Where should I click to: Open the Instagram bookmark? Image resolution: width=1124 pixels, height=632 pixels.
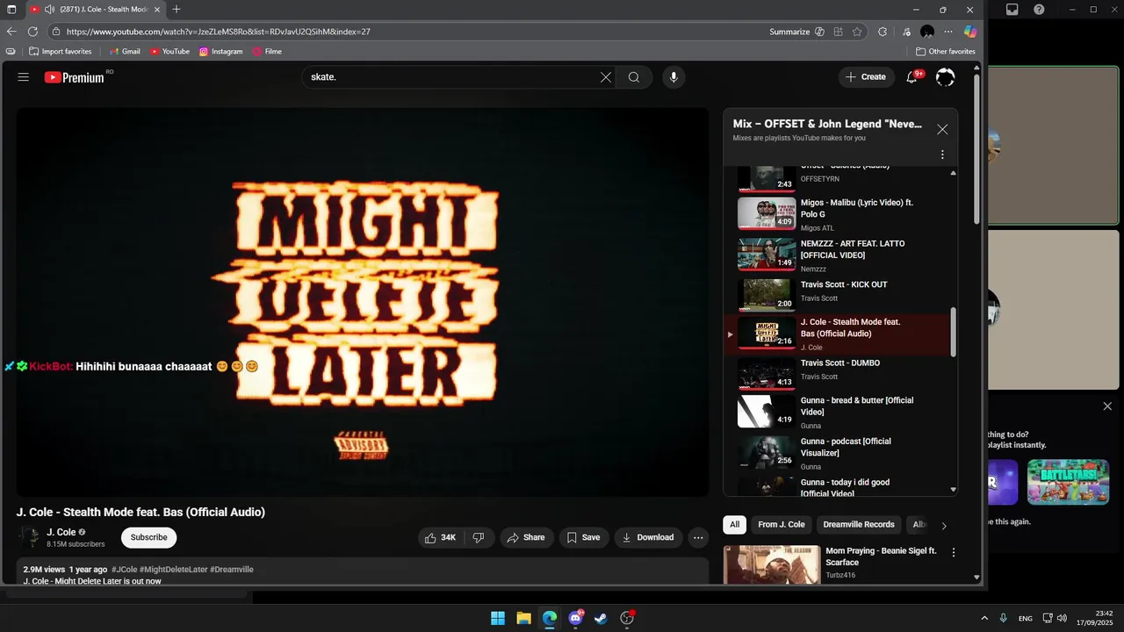pyautogui.click(x=220, y=52)
